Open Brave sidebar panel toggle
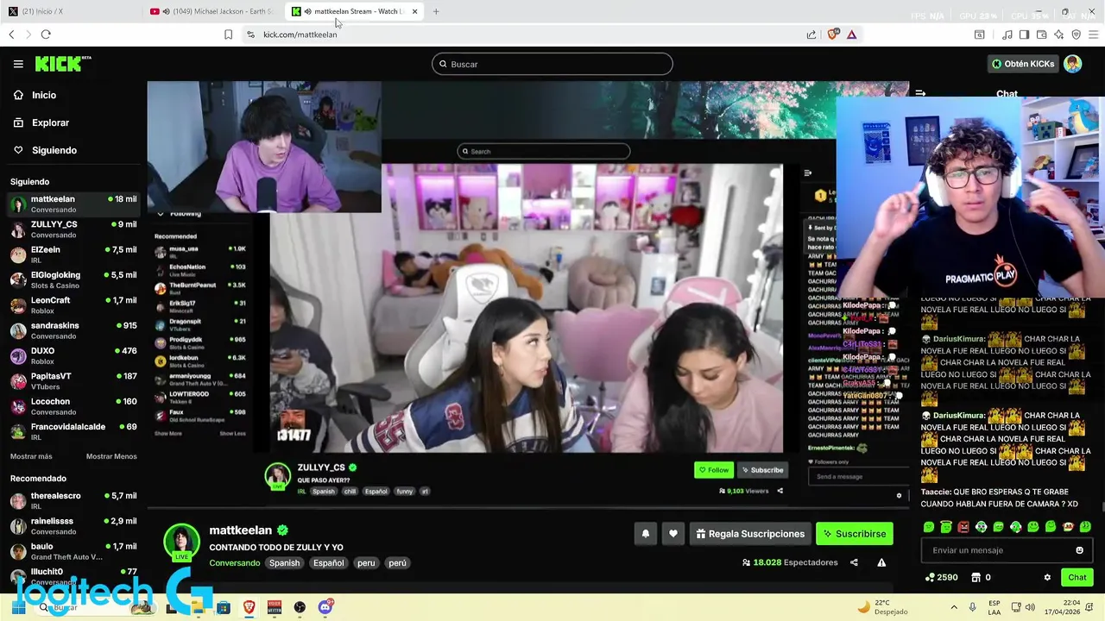This screenshot has width=1105, height=621. point(1024,34)
